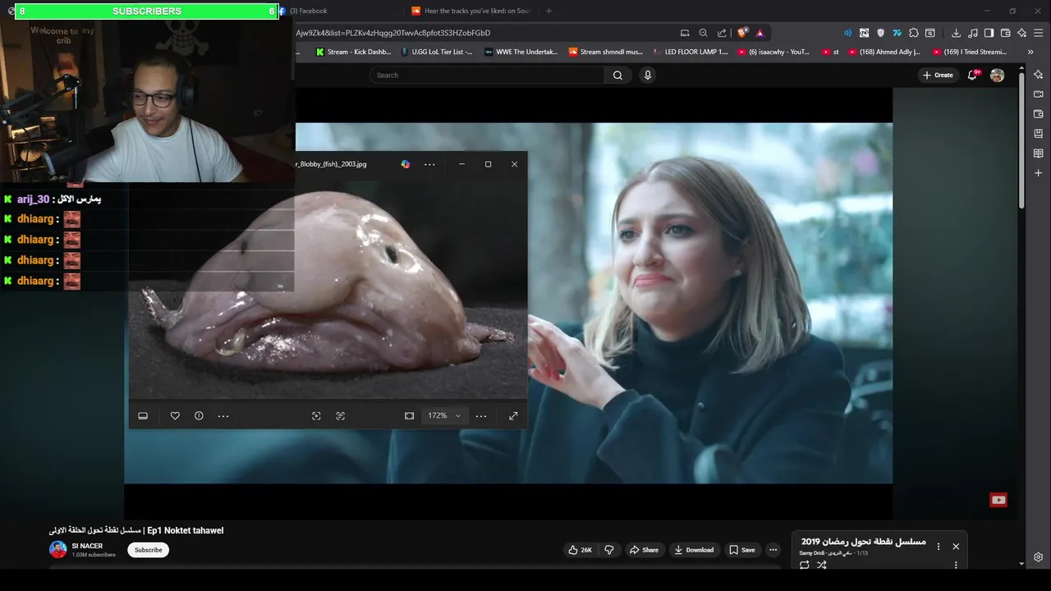This screenshot has height=591, width=1051.
Task: Click the YouTube Create button
Action: 938,75
